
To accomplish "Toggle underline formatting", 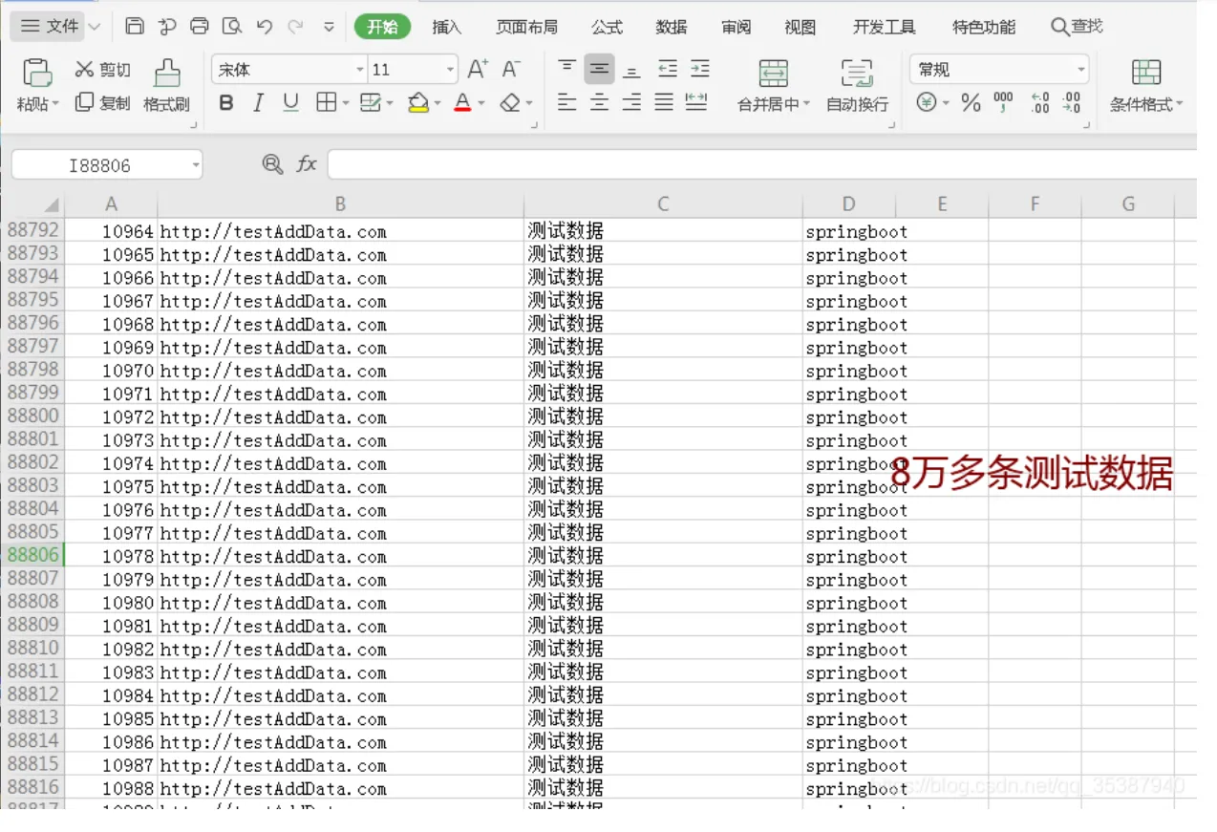I will pos(291,102).
